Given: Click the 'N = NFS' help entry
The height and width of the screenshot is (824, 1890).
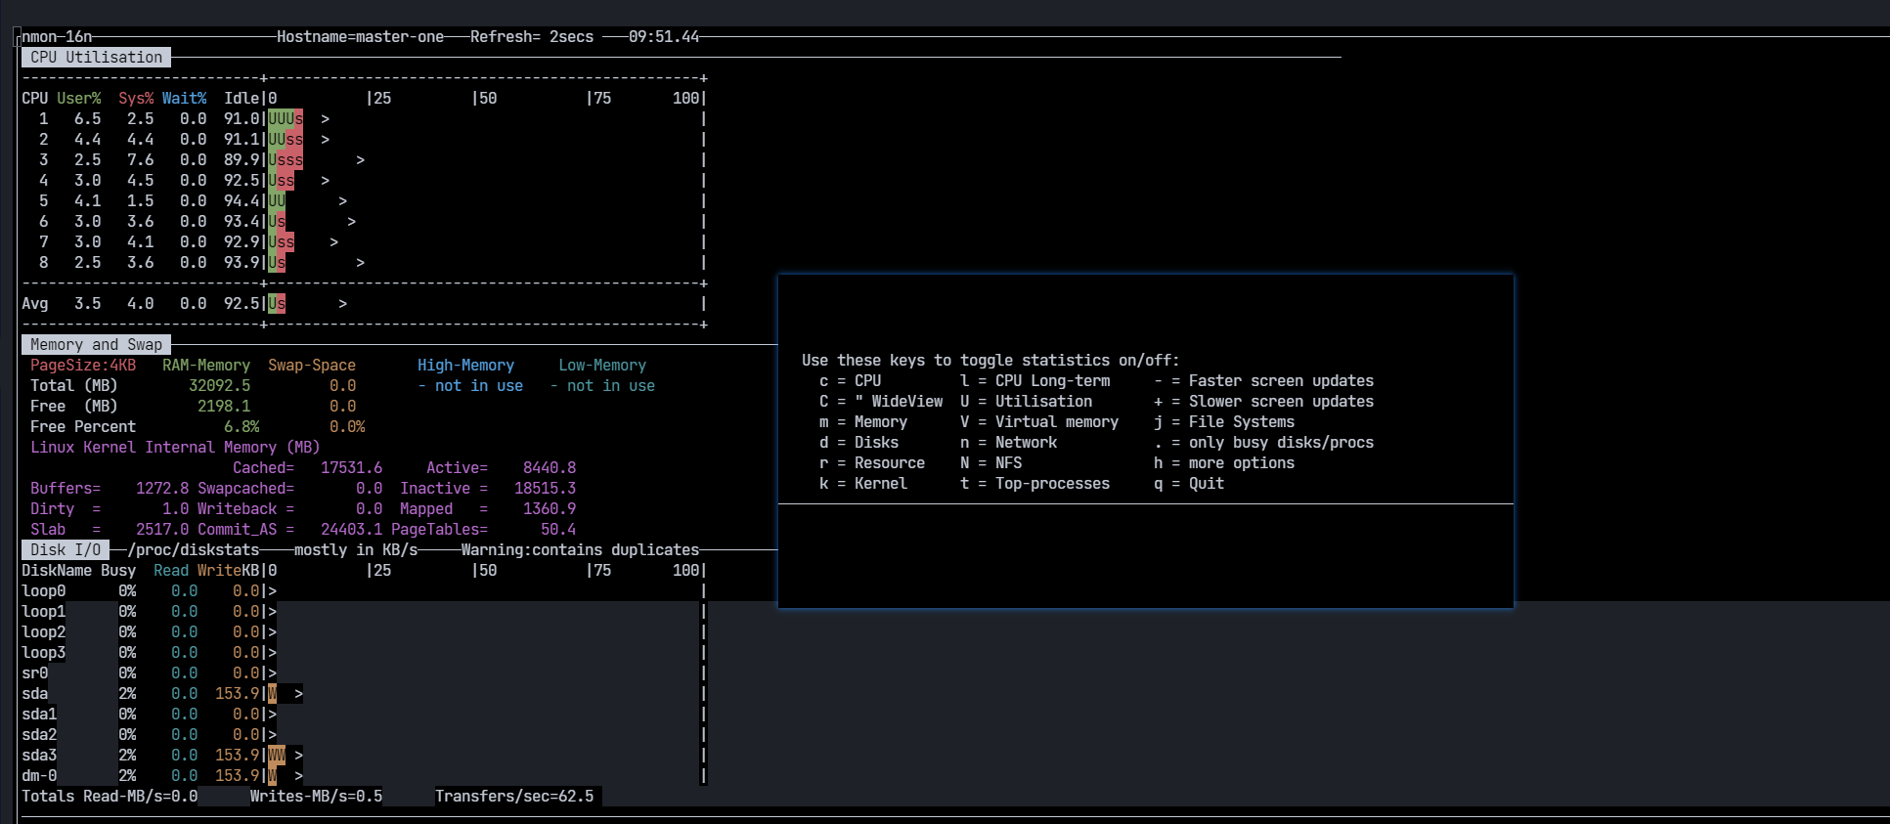Looking at the screenshot, I should (x=990, y=462).
